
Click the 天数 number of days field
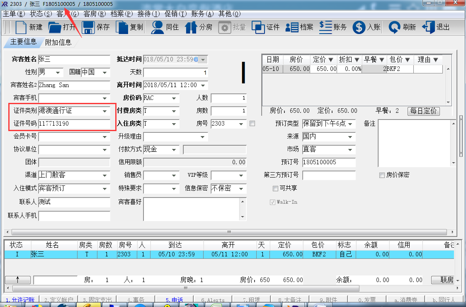175,73
